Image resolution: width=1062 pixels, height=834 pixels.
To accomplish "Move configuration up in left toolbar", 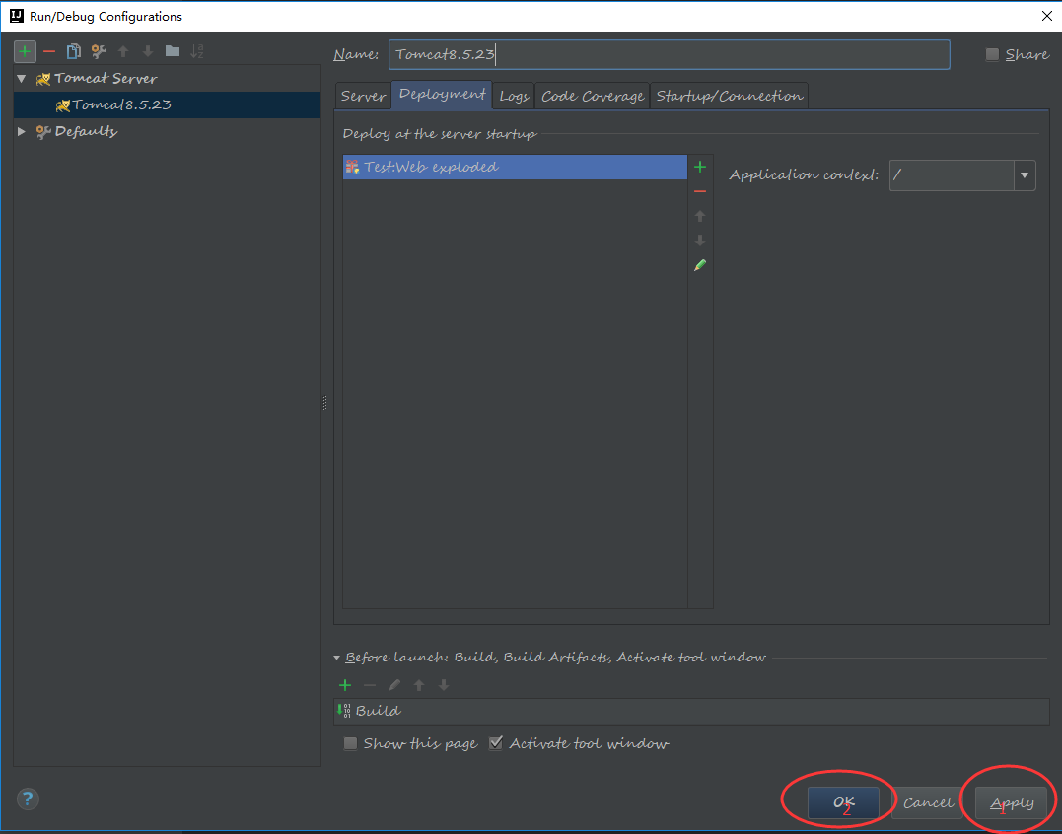I will 123,51.
